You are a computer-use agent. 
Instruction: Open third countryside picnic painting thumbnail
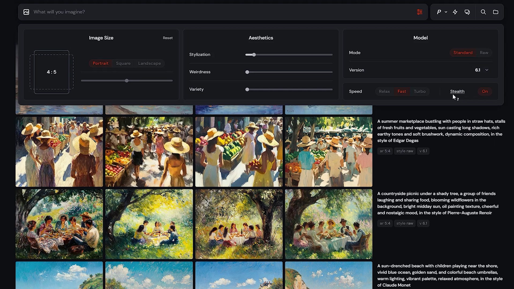coord(239,224)
